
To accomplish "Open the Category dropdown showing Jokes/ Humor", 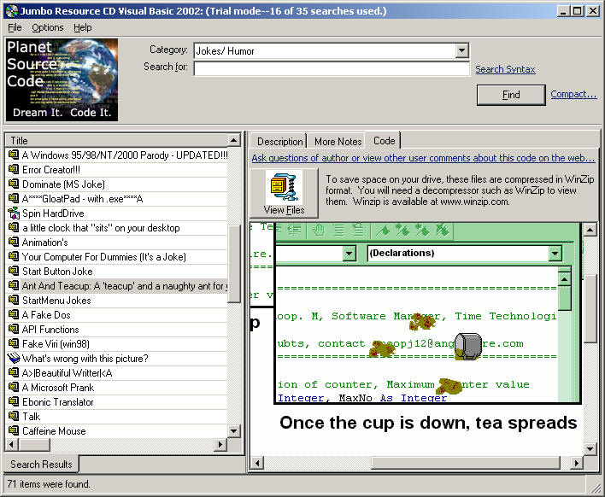I will [461, 50].
